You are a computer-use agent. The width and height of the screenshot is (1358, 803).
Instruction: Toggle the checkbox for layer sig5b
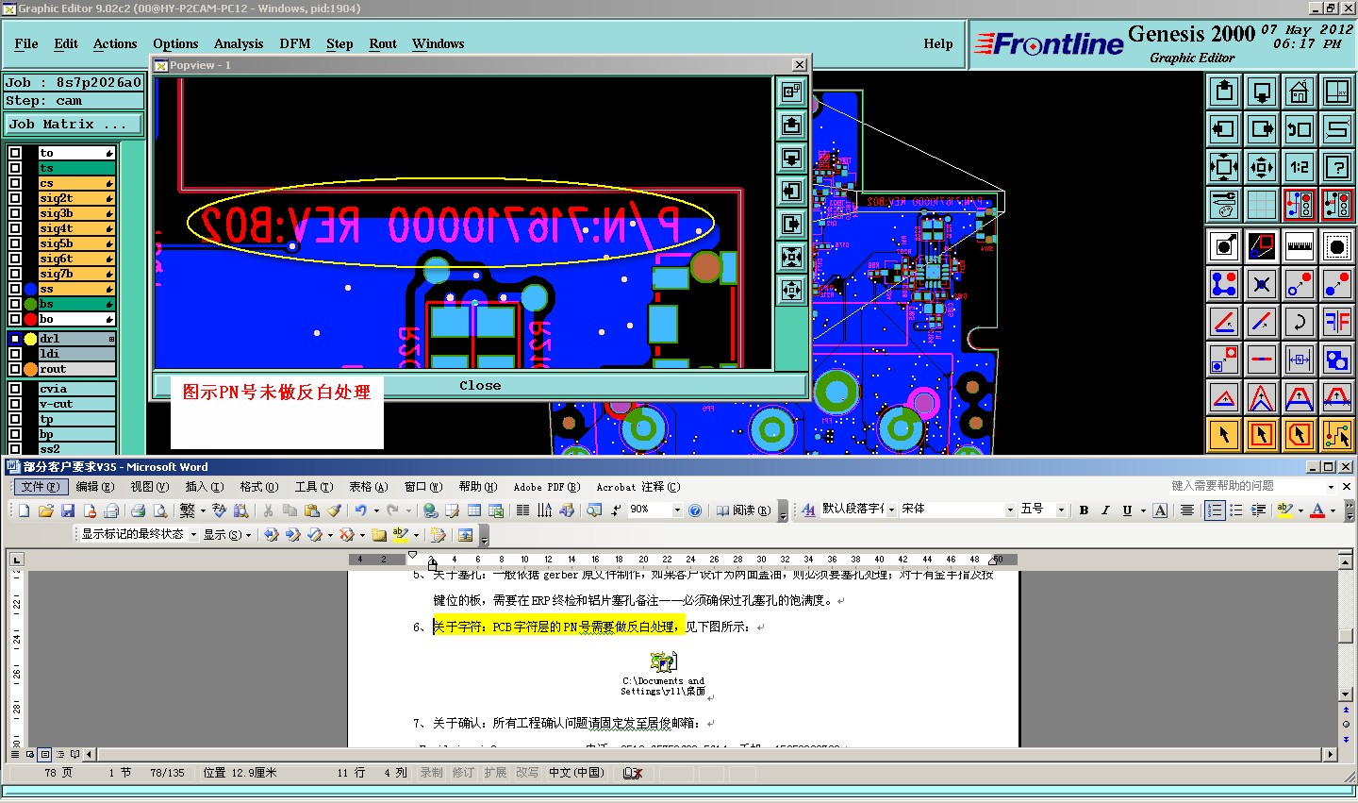click(15, 243)
